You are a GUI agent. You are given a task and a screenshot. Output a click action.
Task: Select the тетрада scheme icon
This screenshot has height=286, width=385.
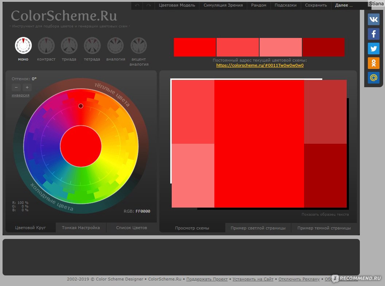(x=92, y=46)
